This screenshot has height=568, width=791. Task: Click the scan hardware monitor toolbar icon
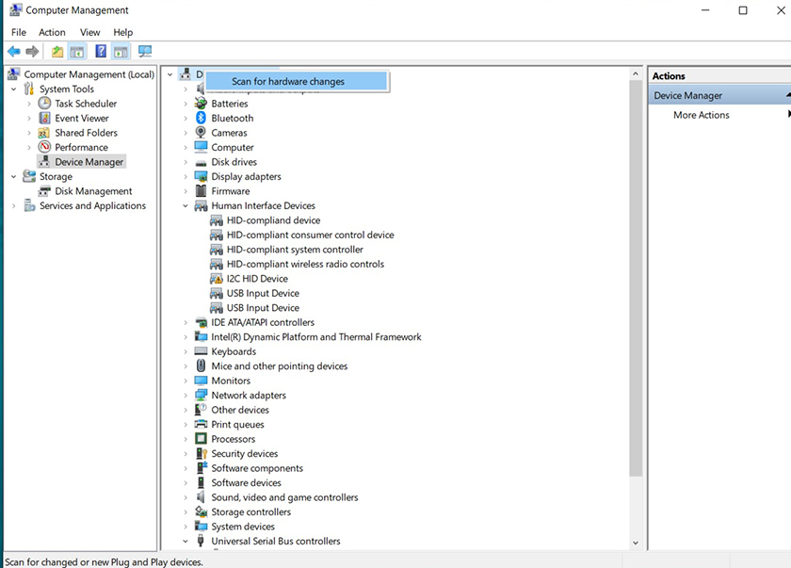(x=145, y=51)
